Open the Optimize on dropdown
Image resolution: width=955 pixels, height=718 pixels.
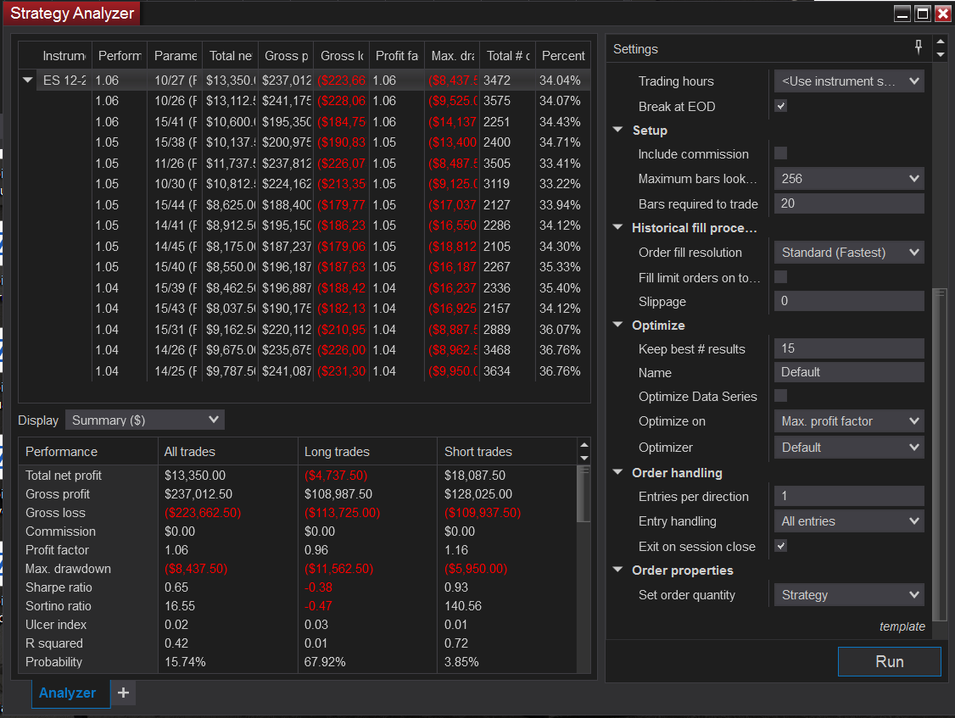849,420
